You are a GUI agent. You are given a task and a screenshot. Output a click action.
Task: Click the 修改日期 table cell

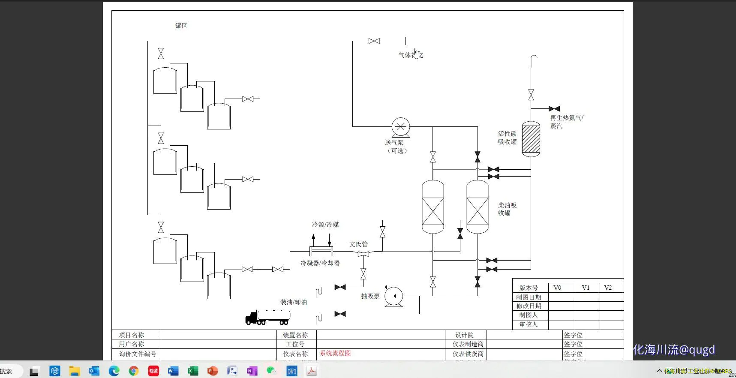[x=531, y=306]
